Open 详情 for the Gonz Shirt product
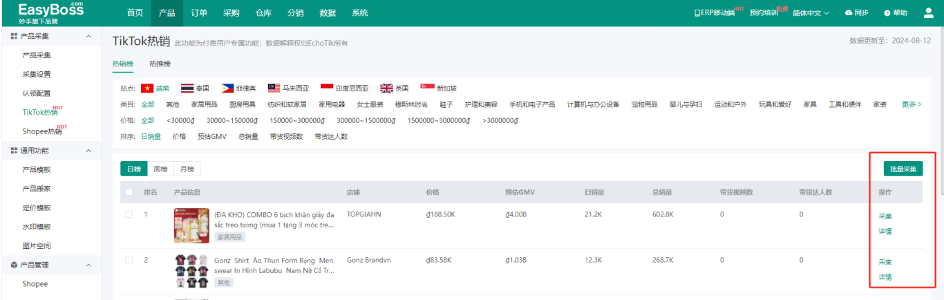The image size is (944, 300). point(885,277)
